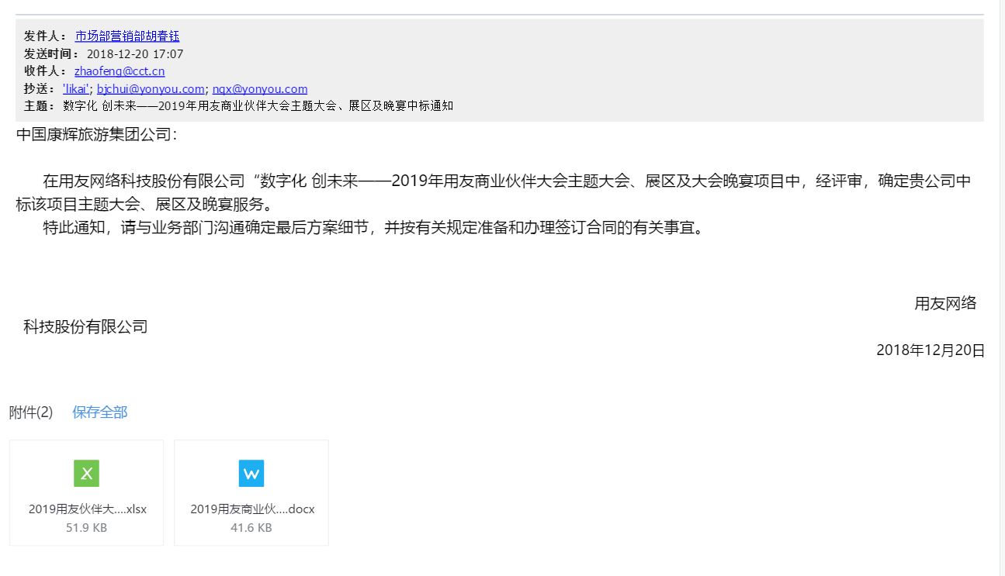1005x576 pixels.
Task: Select CC address bjchui@yonyou.com
Action: click(151, 89)
